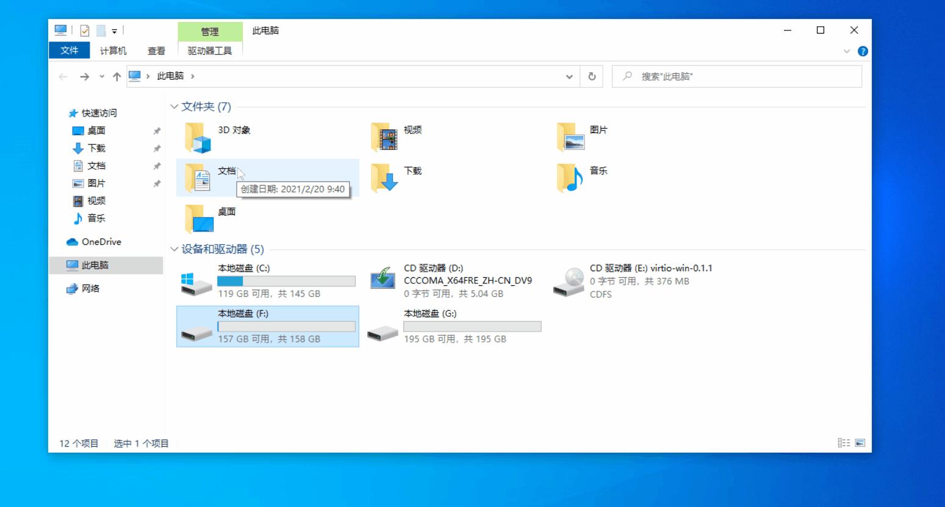The height and width of the screenshot is (507, 945).
Task: Open the 文件 menu
Action: [x=69, y=51]
